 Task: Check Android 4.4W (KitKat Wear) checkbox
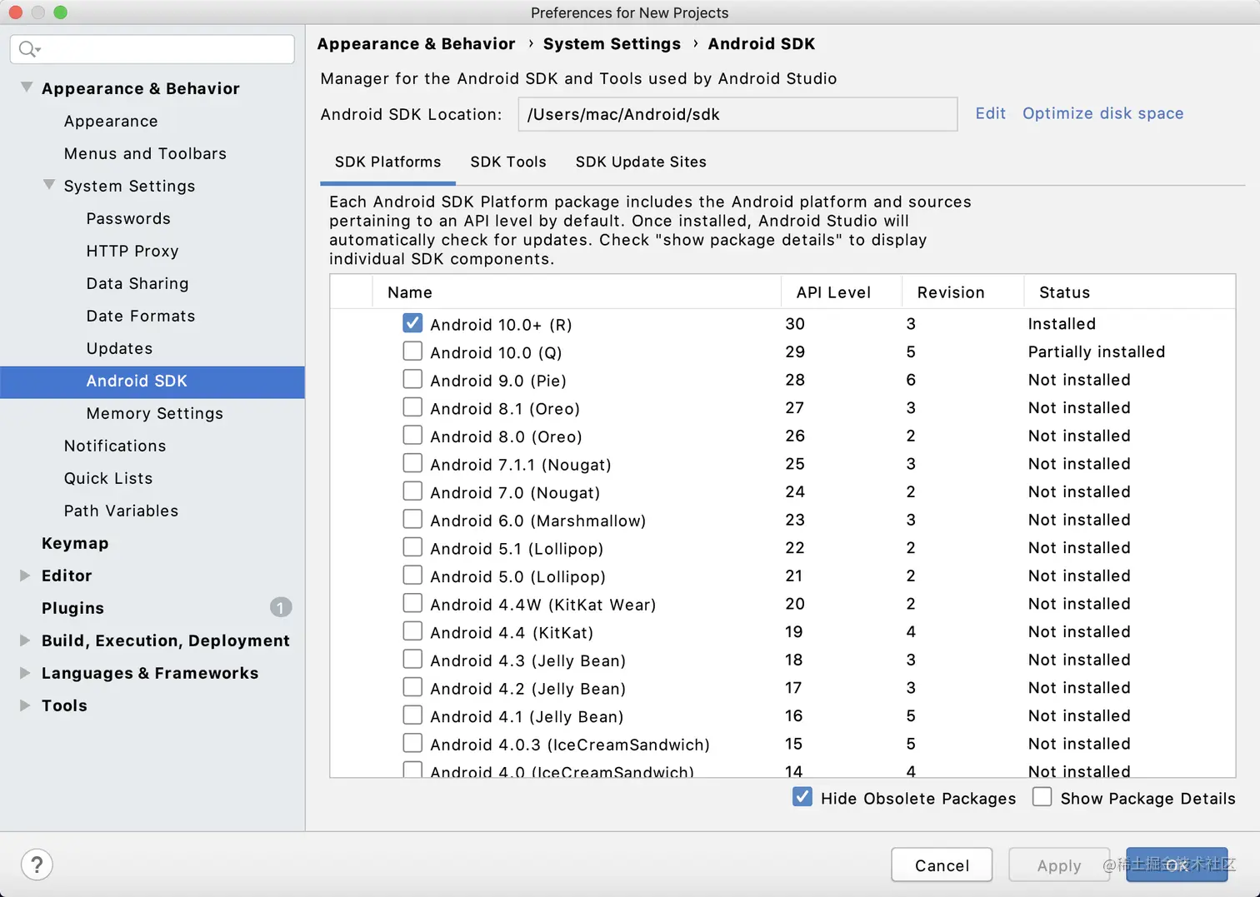(412, 603)
